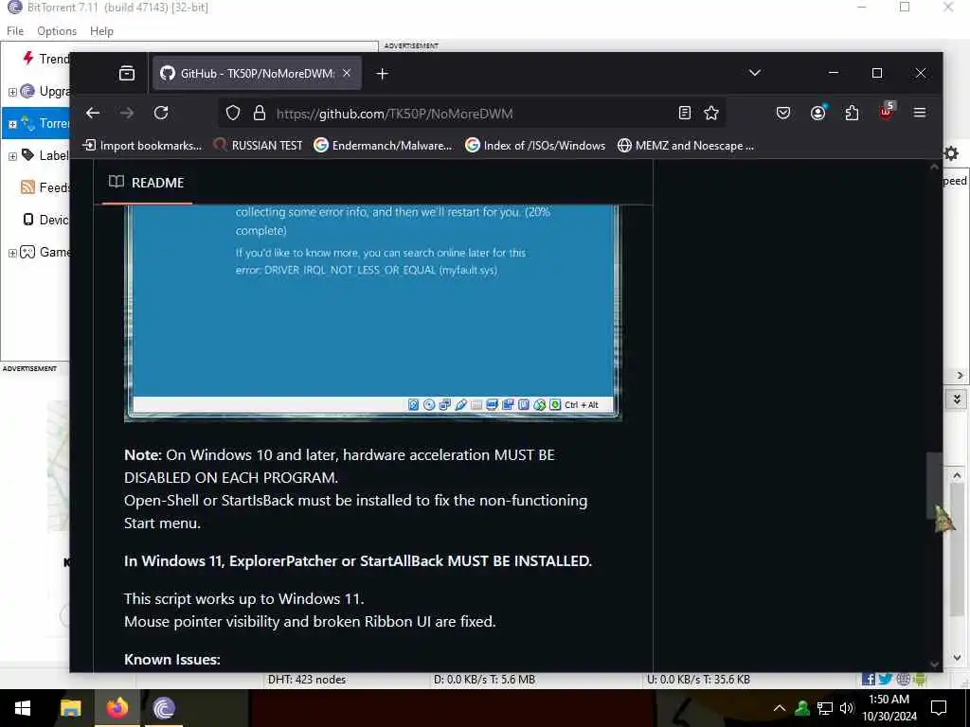Screen dimensions: 970x727
Task: Open the BitTorrent File menu
Action: pyautogui.click(x=15, y=31)
